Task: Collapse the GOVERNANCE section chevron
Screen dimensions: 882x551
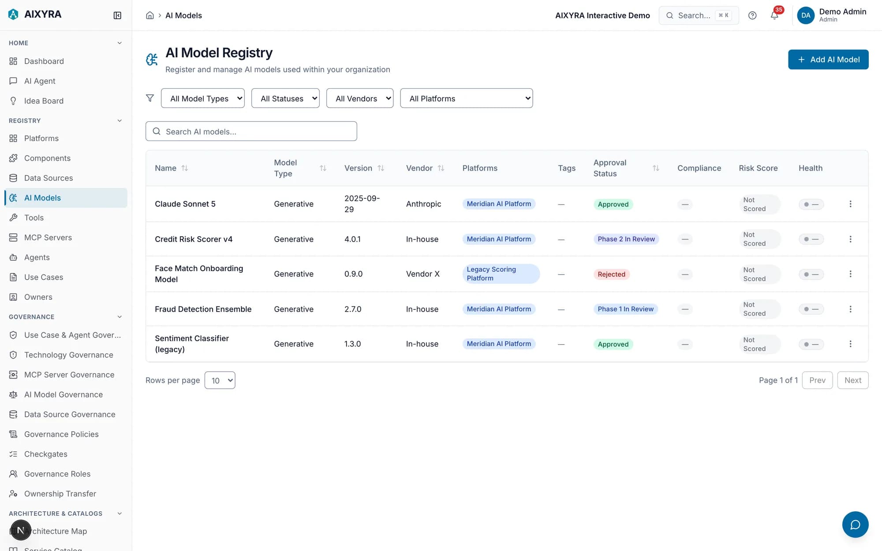Action: click(x=120, y=316)
